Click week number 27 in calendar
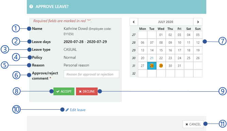Viewport: 227px width, 131px height. 134,35
